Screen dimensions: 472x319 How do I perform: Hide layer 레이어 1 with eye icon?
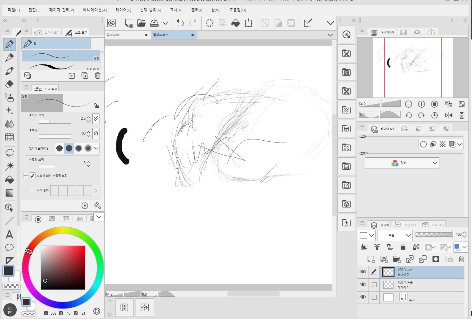(363, 284)
